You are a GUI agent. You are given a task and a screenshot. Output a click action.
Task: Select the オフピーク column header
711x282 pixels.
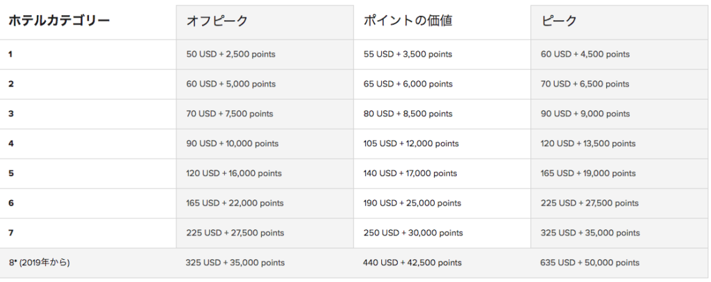pyautogui.click(x=217, y=21)
